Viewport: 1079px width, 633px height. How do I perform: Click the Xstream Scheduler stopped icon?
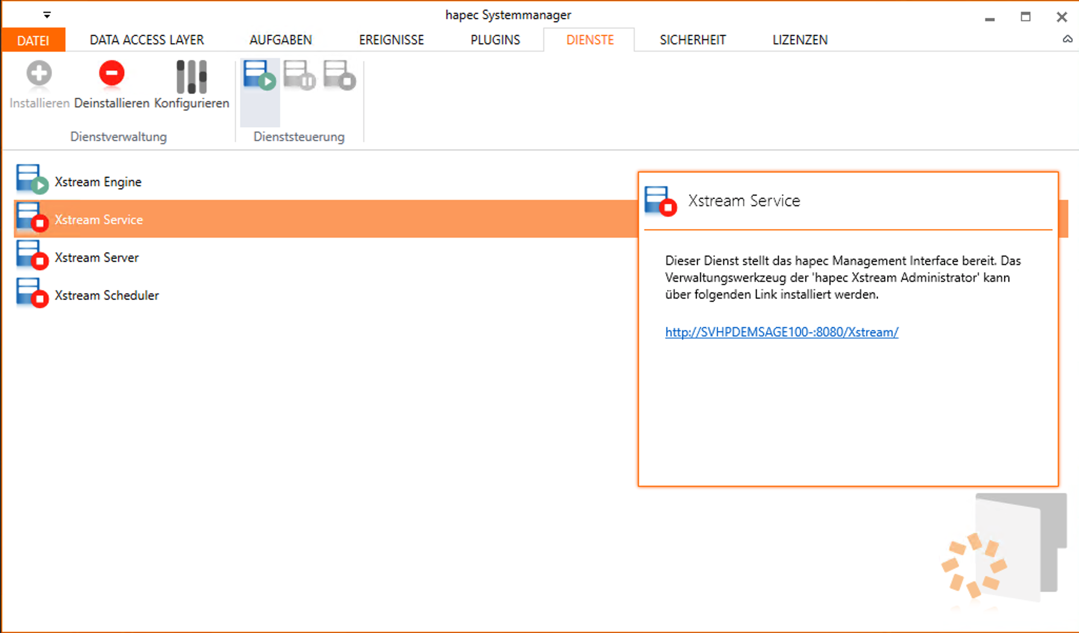click(x=32, y=293)
